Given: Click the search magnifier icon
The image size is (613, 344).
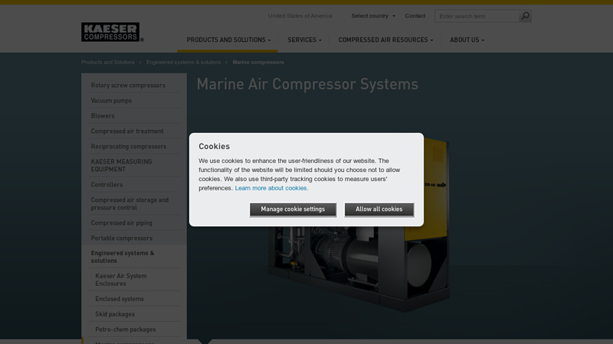Looking at the screenshot, I should 525,16.
